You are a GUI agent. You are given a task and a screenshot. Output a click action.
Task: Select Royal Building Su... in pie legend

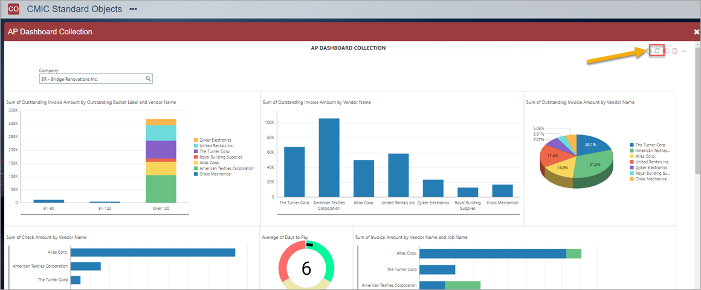(650, 173)
